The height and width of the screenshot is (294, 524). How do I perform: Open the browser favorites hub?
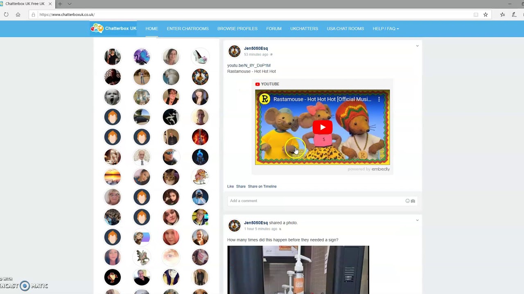[502, 15]
